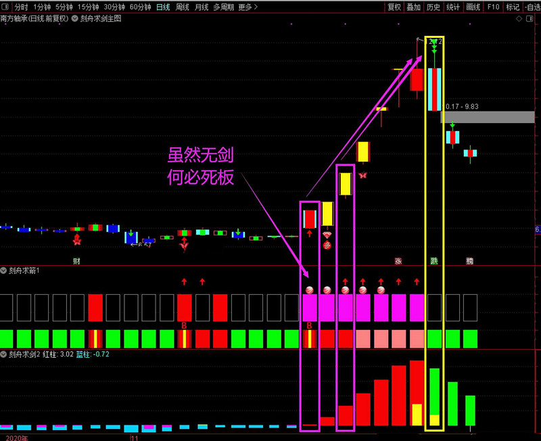Expand the 更多 > periods list
Image resolution: width=541 pixels, height=441 pixels.
point(248,7)
